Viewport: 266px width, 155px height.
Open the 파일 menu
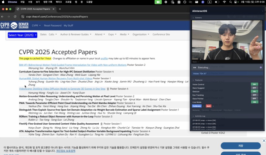[x=22, y=2]
